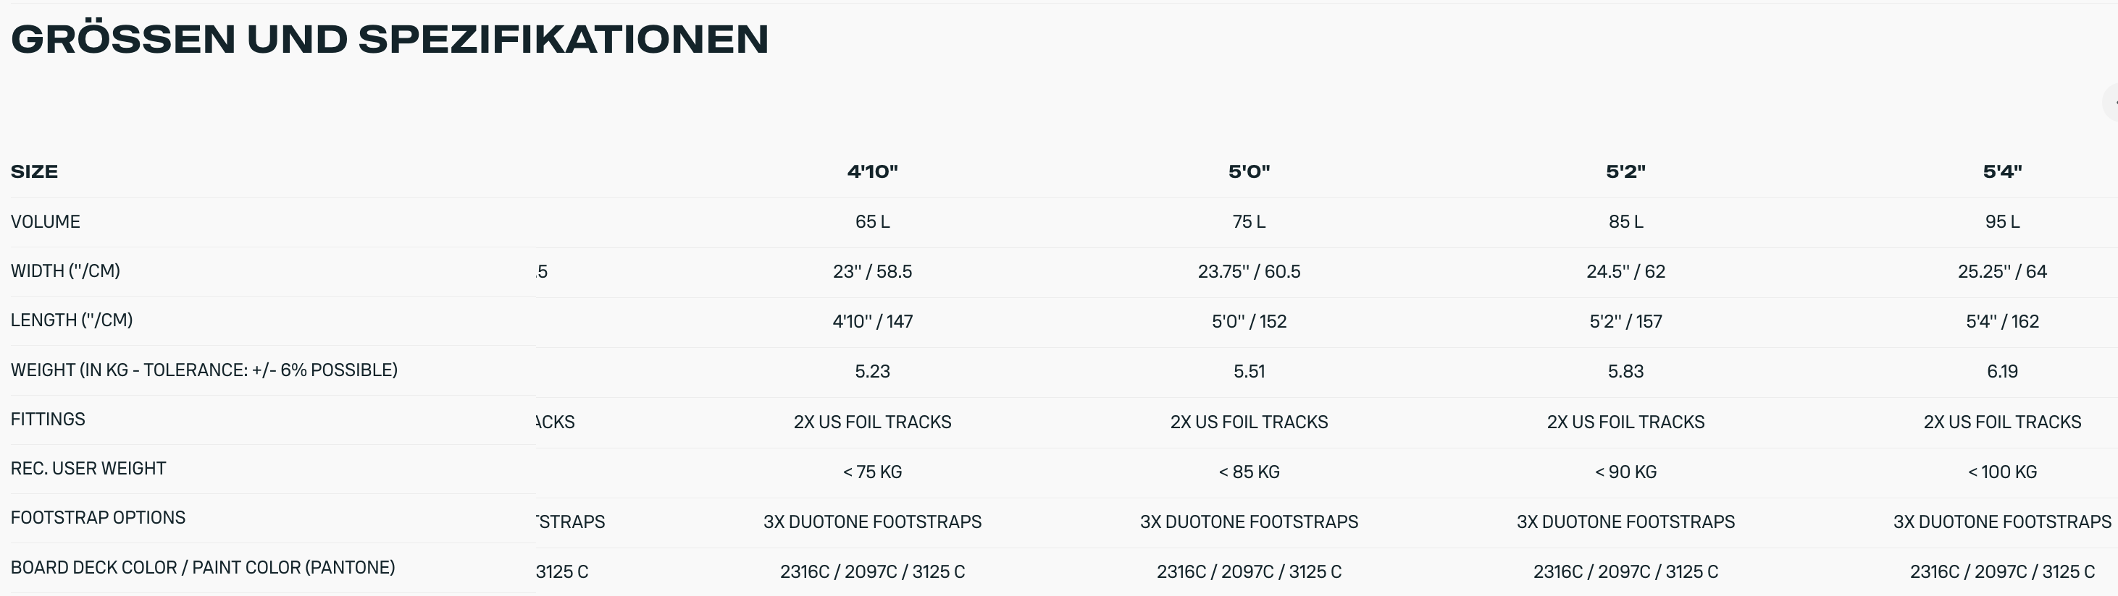Click the 5'2" size column header
2118x596 pixels.
click(1625, 171)
